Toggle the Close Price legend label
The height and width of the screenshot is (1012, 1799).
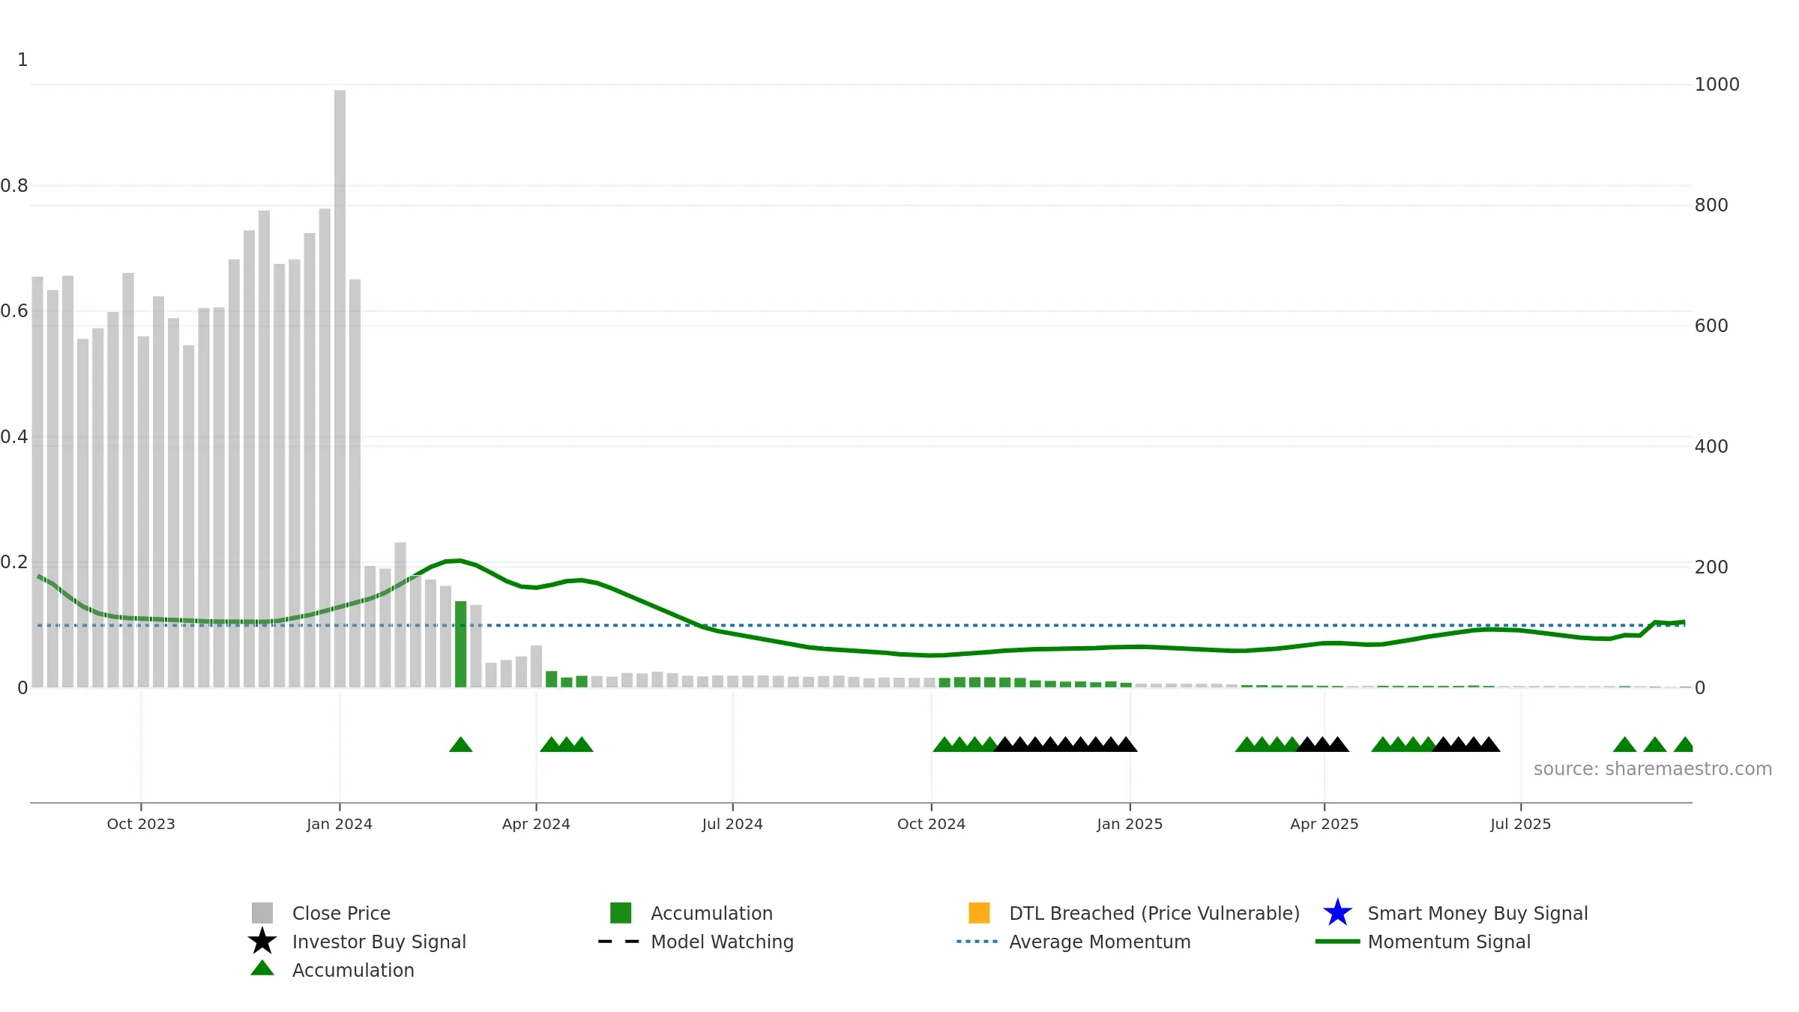click(341, 913)
